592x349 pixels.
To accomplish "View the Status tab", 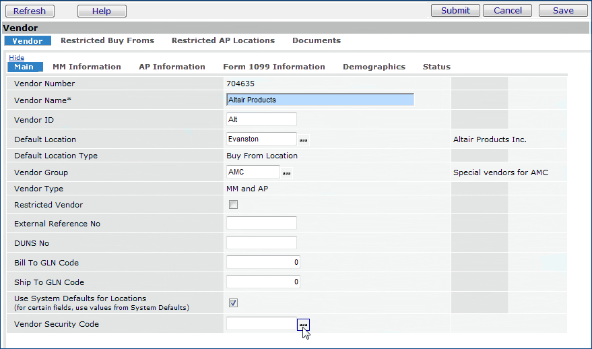I will 436,67.
